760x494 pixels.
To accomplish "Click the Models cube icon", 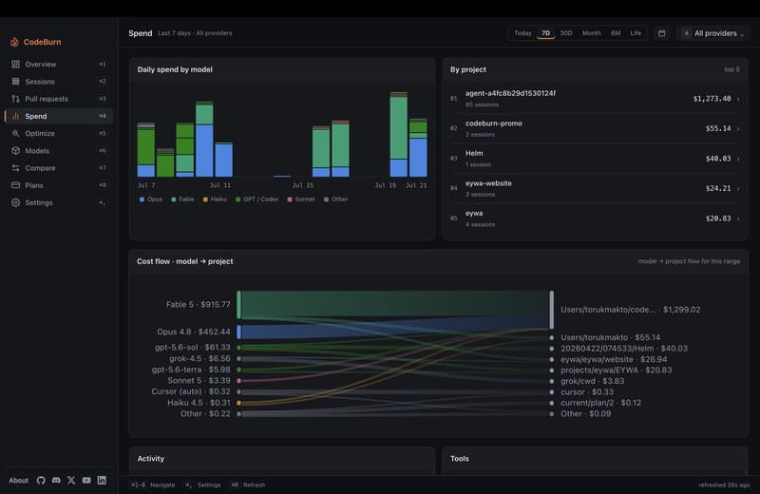I will point(15,151).
